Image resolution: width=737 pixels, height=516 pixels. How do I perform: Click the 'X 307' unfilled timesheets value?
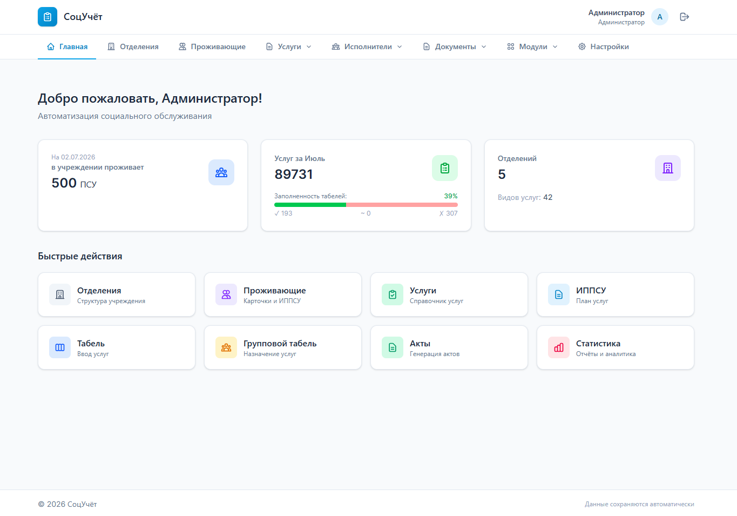pyautogui.click(x=449, y=213)
